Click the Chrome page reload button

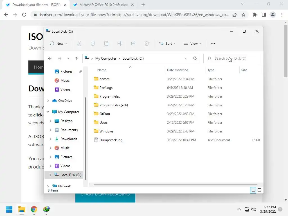point(24,15)
